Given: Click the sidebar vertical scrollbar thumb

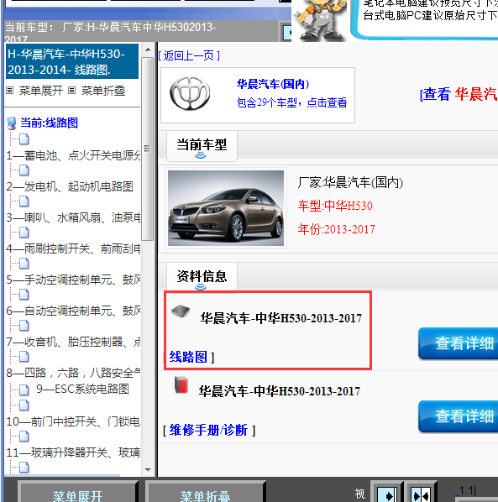Looking at the screenshot, I should (x=148, y=149).
